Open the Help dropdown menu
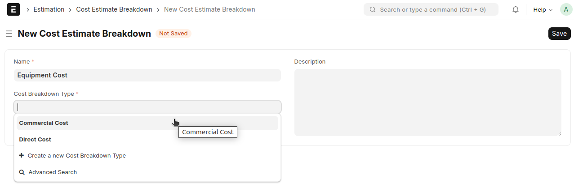 pos(543,9)
